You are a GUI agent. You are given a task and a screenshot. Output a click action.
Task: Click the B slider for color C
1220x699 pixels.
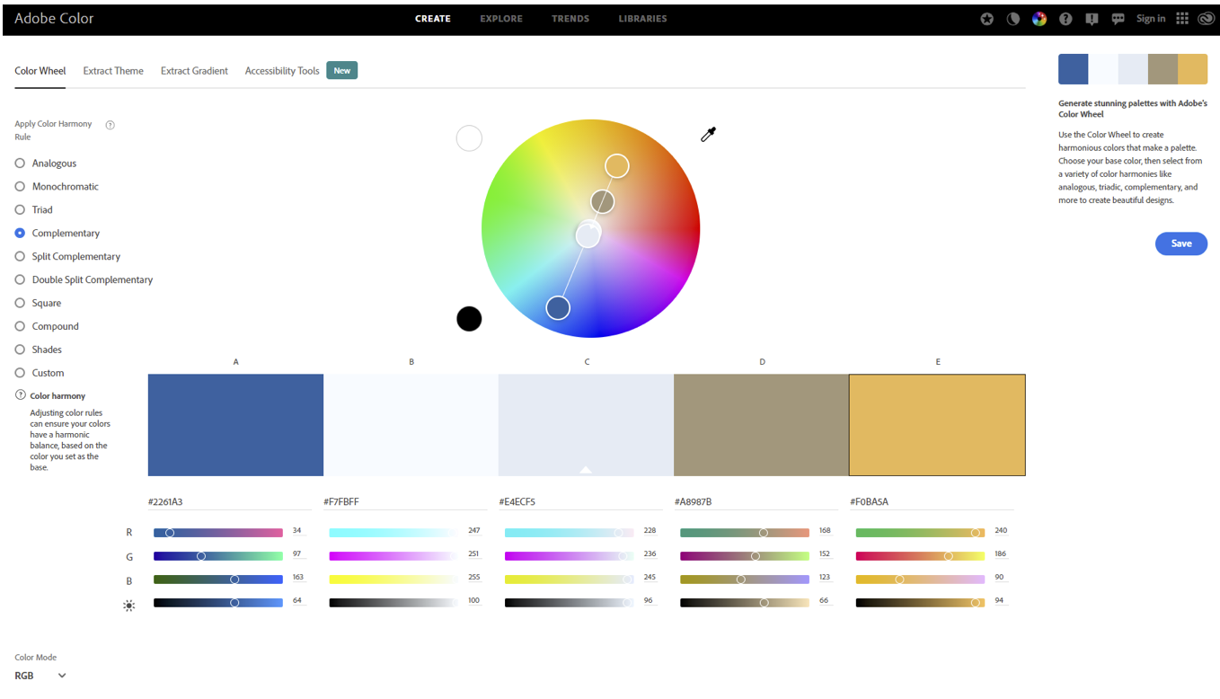click(570, 580)
